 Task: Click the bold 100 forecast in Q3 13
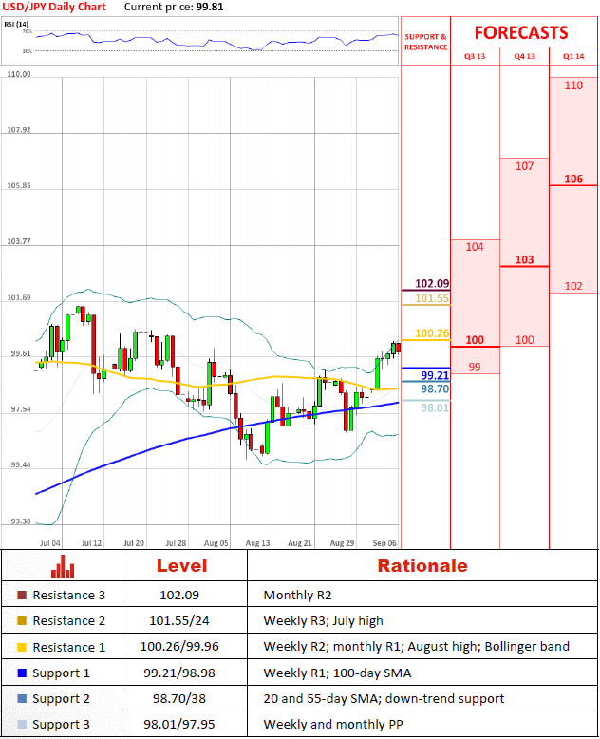coord(475,340)
